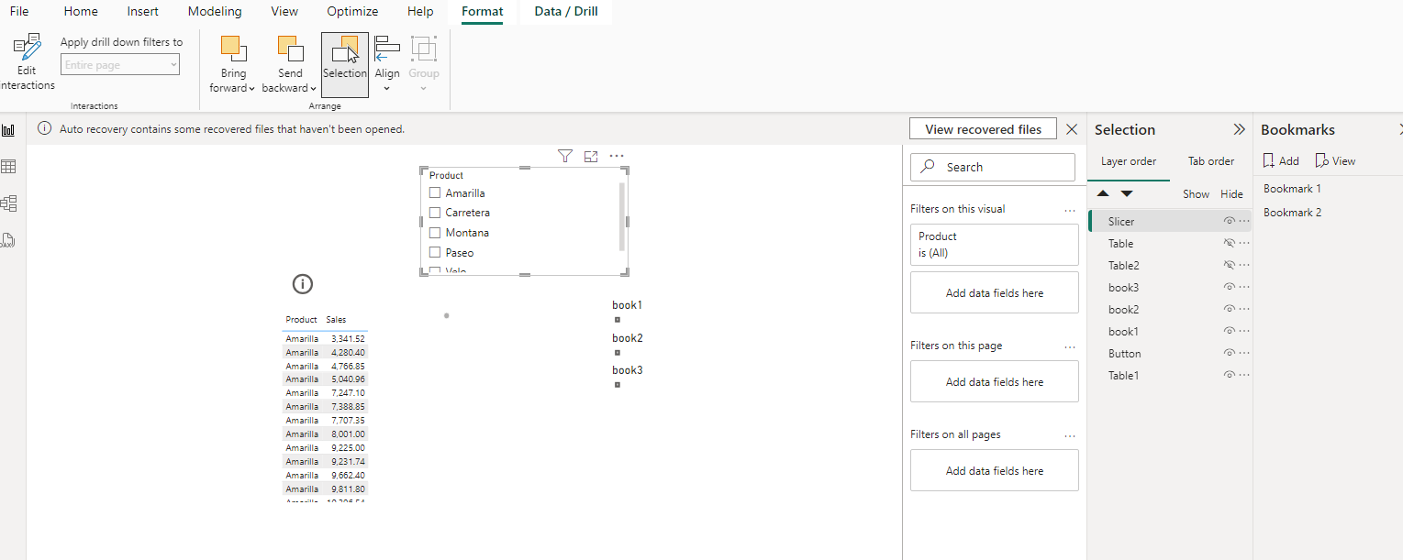Click Hide in the Selection pane

tap(1231, 194)
